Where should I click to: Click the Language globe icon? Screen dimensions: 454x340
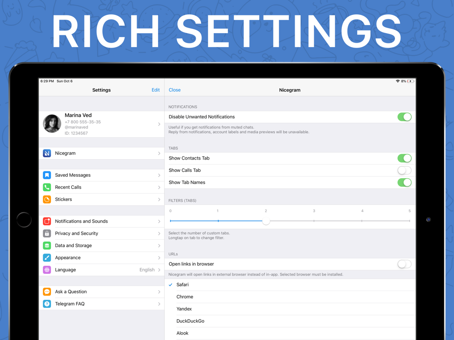(47, 270)
